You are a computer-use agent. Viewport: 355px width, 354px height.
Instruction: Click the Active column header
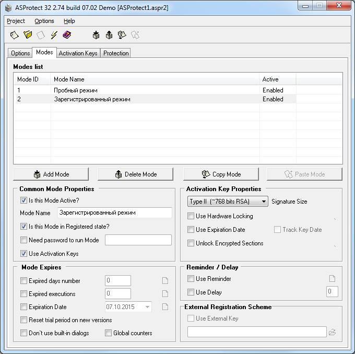[278, 79]
